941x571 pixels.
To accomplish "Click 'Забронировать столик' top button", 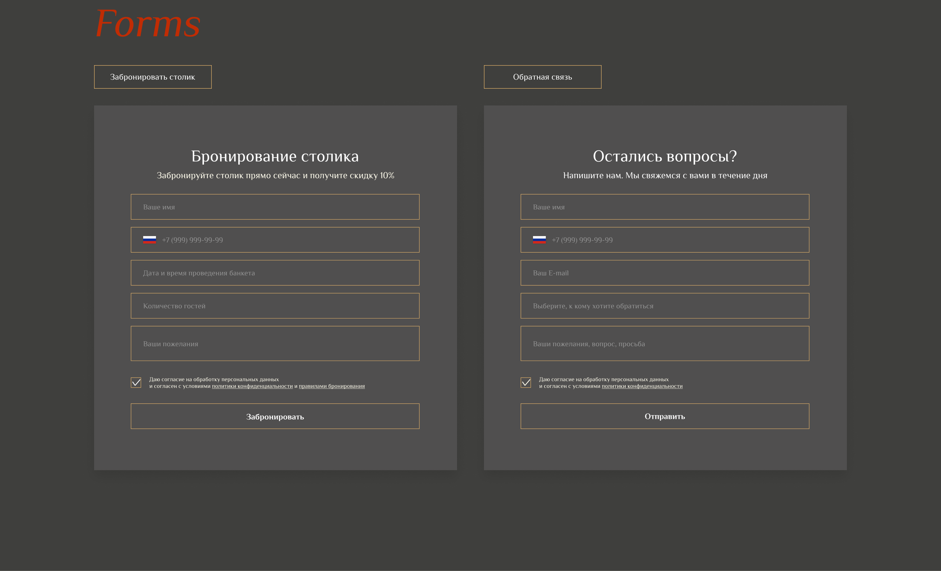I will click(x=153, y=77).
